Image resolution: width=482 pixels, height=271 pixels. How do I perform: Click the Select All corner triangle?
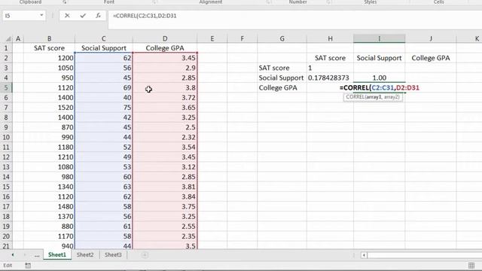[8, 38]
